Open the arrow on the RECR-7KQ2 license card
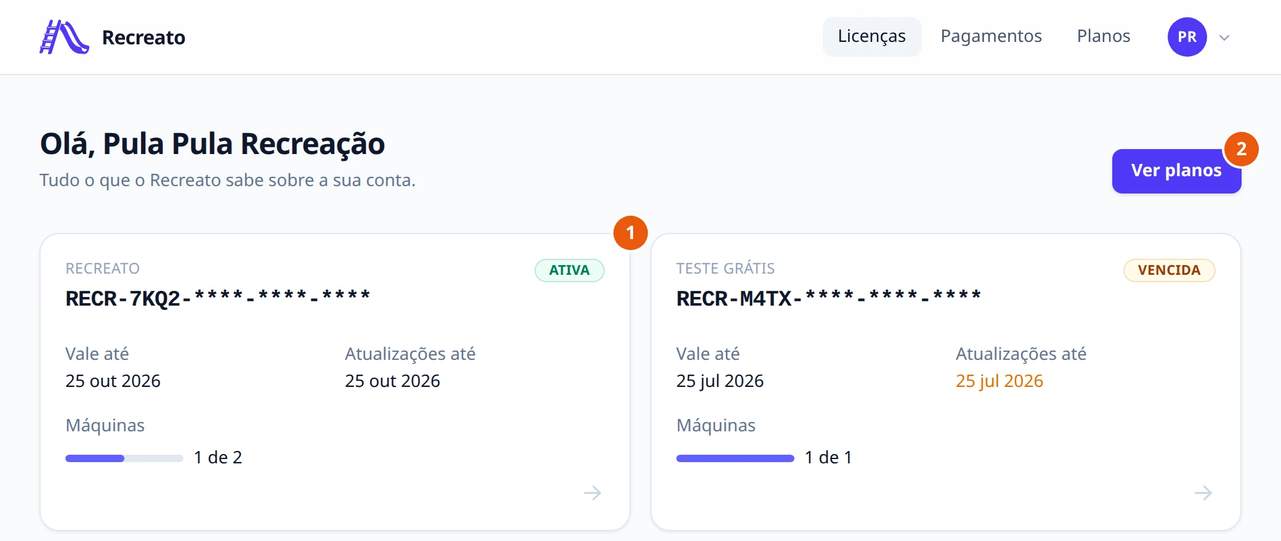 [592, 493]
